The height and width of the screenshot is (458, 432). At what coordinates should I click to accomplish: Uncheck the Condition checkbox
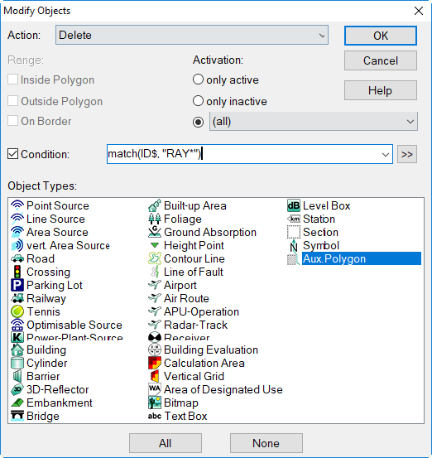[13, 154]
